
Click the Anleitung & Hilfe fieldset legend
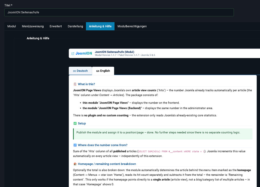(x=38, y=38)
